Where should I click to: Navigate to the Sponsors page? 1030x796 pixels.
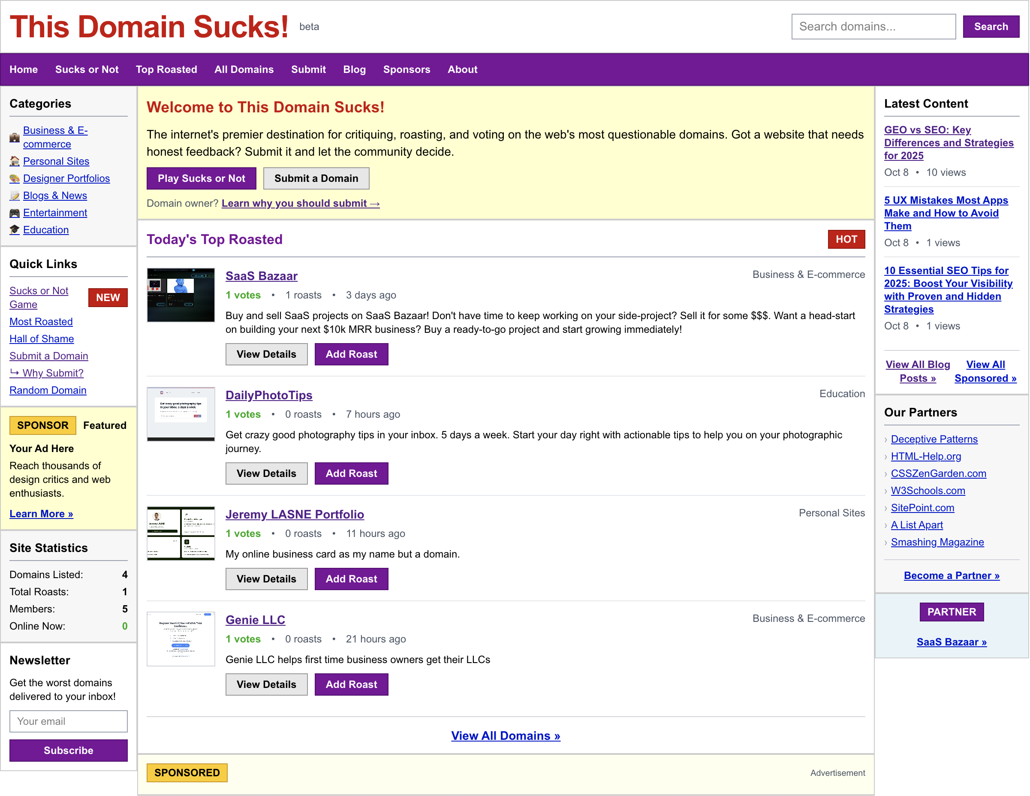(407, 69)
